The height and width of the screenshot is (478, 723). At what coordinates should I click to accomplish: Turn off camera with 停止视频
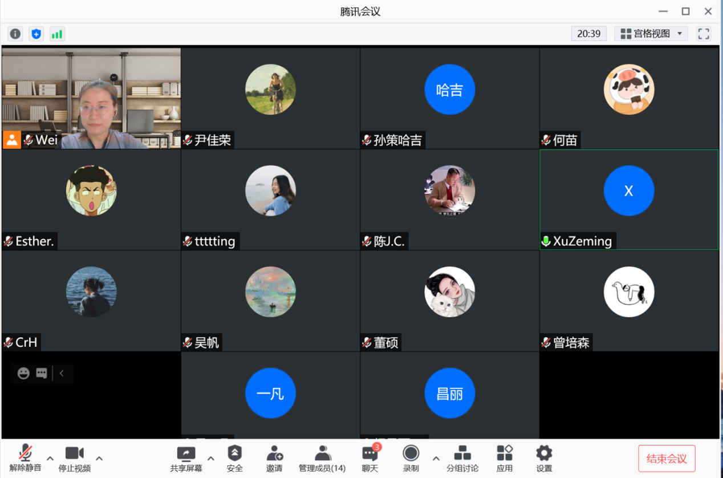(75, 458)
